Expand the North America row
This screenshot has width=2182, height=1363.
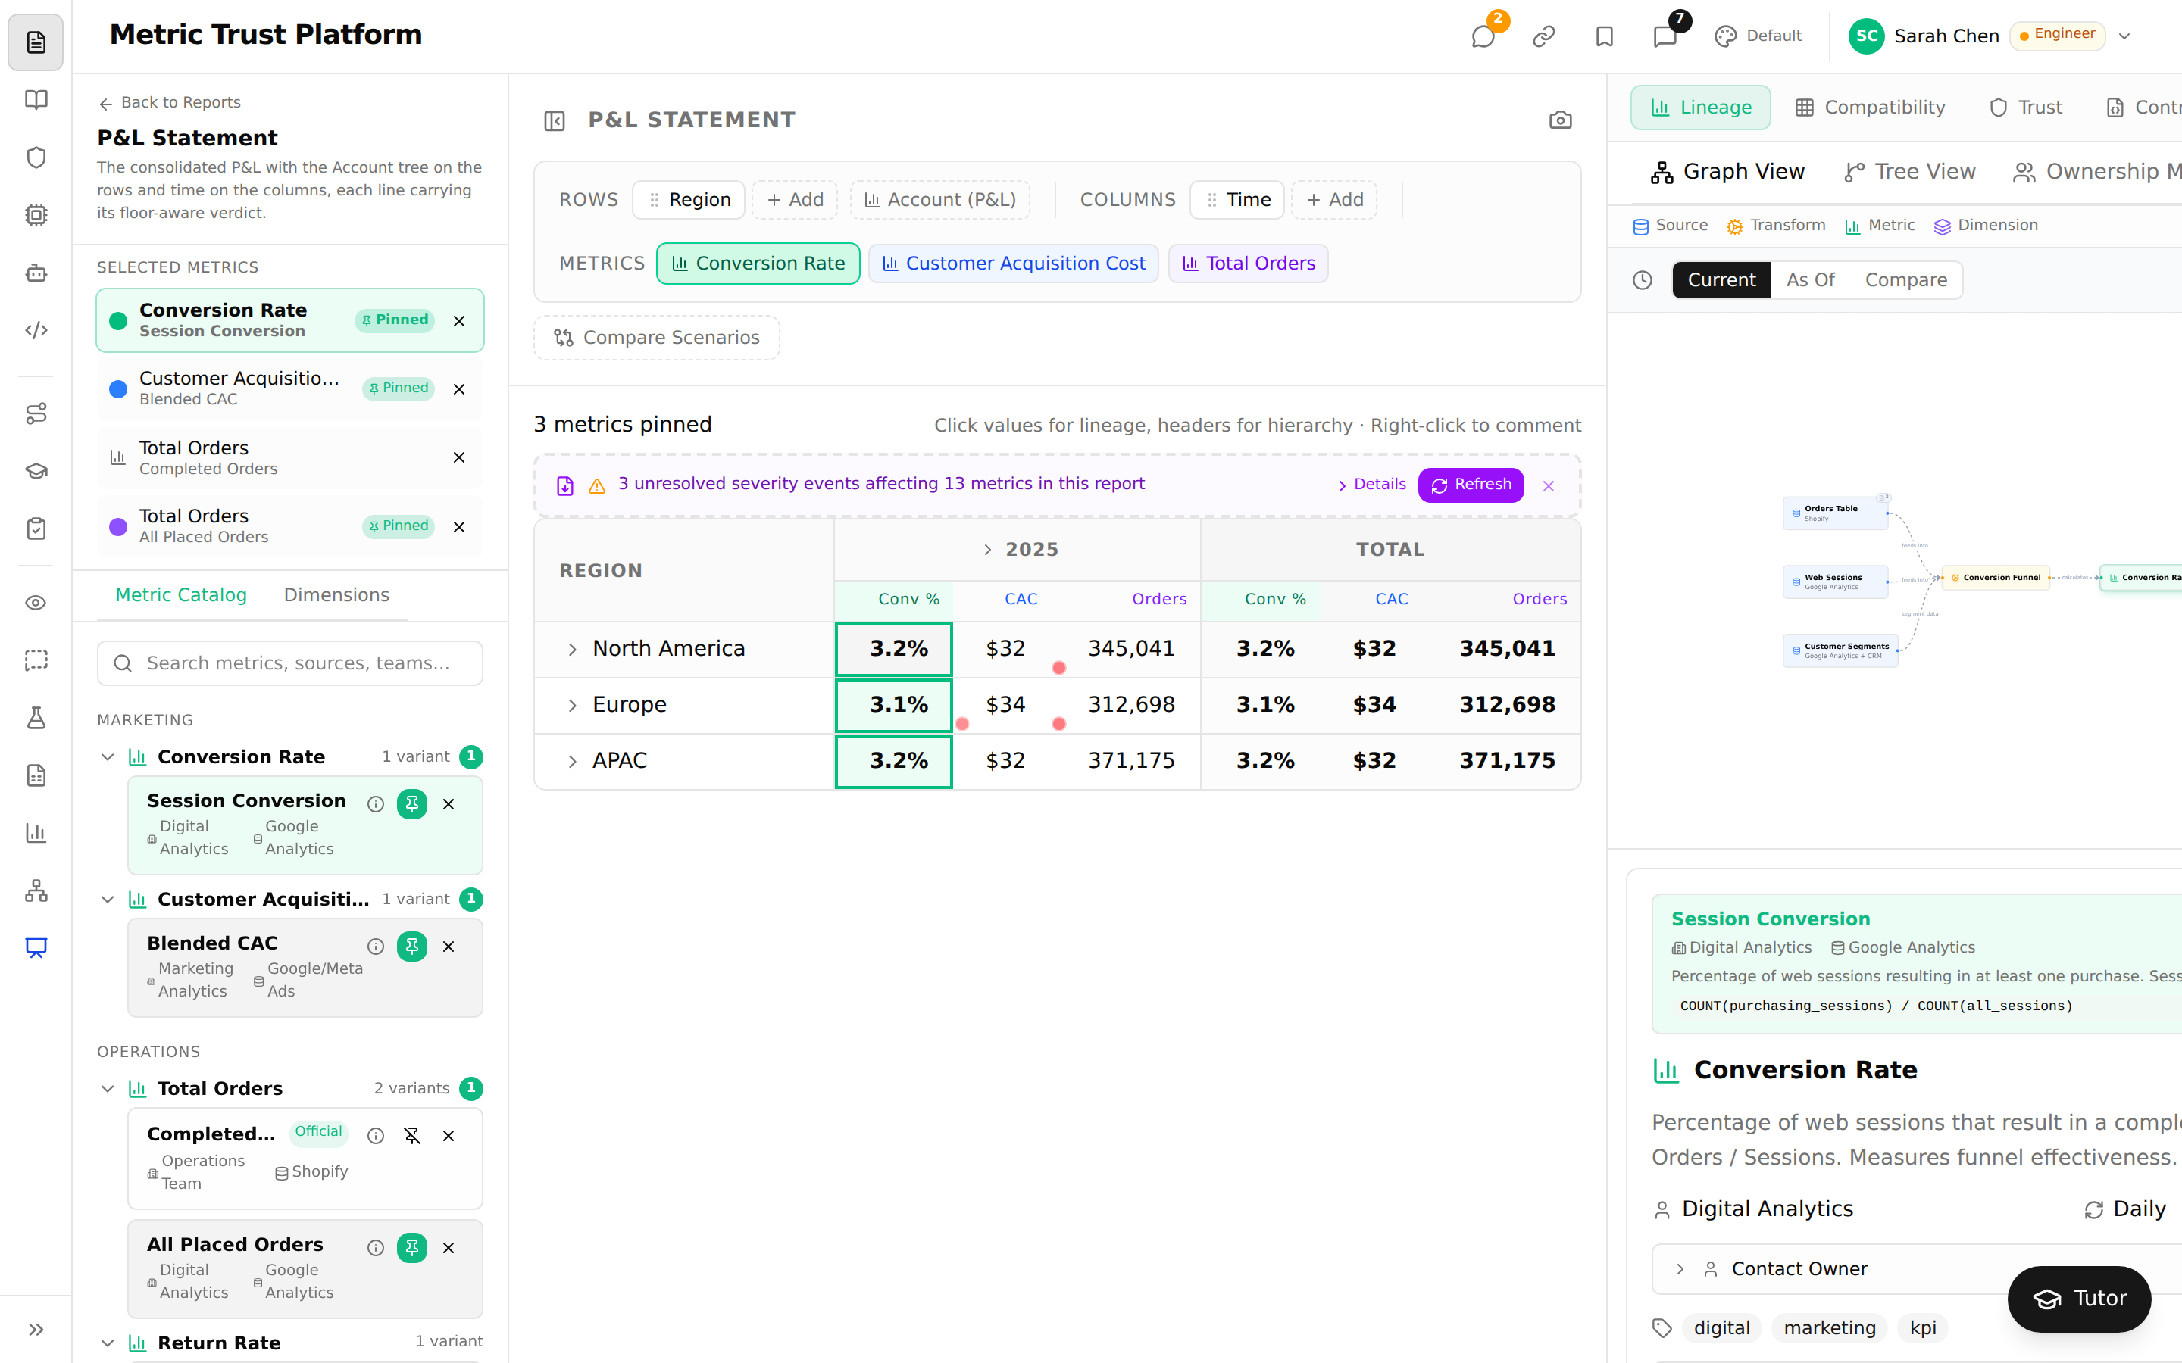(572, 650)
